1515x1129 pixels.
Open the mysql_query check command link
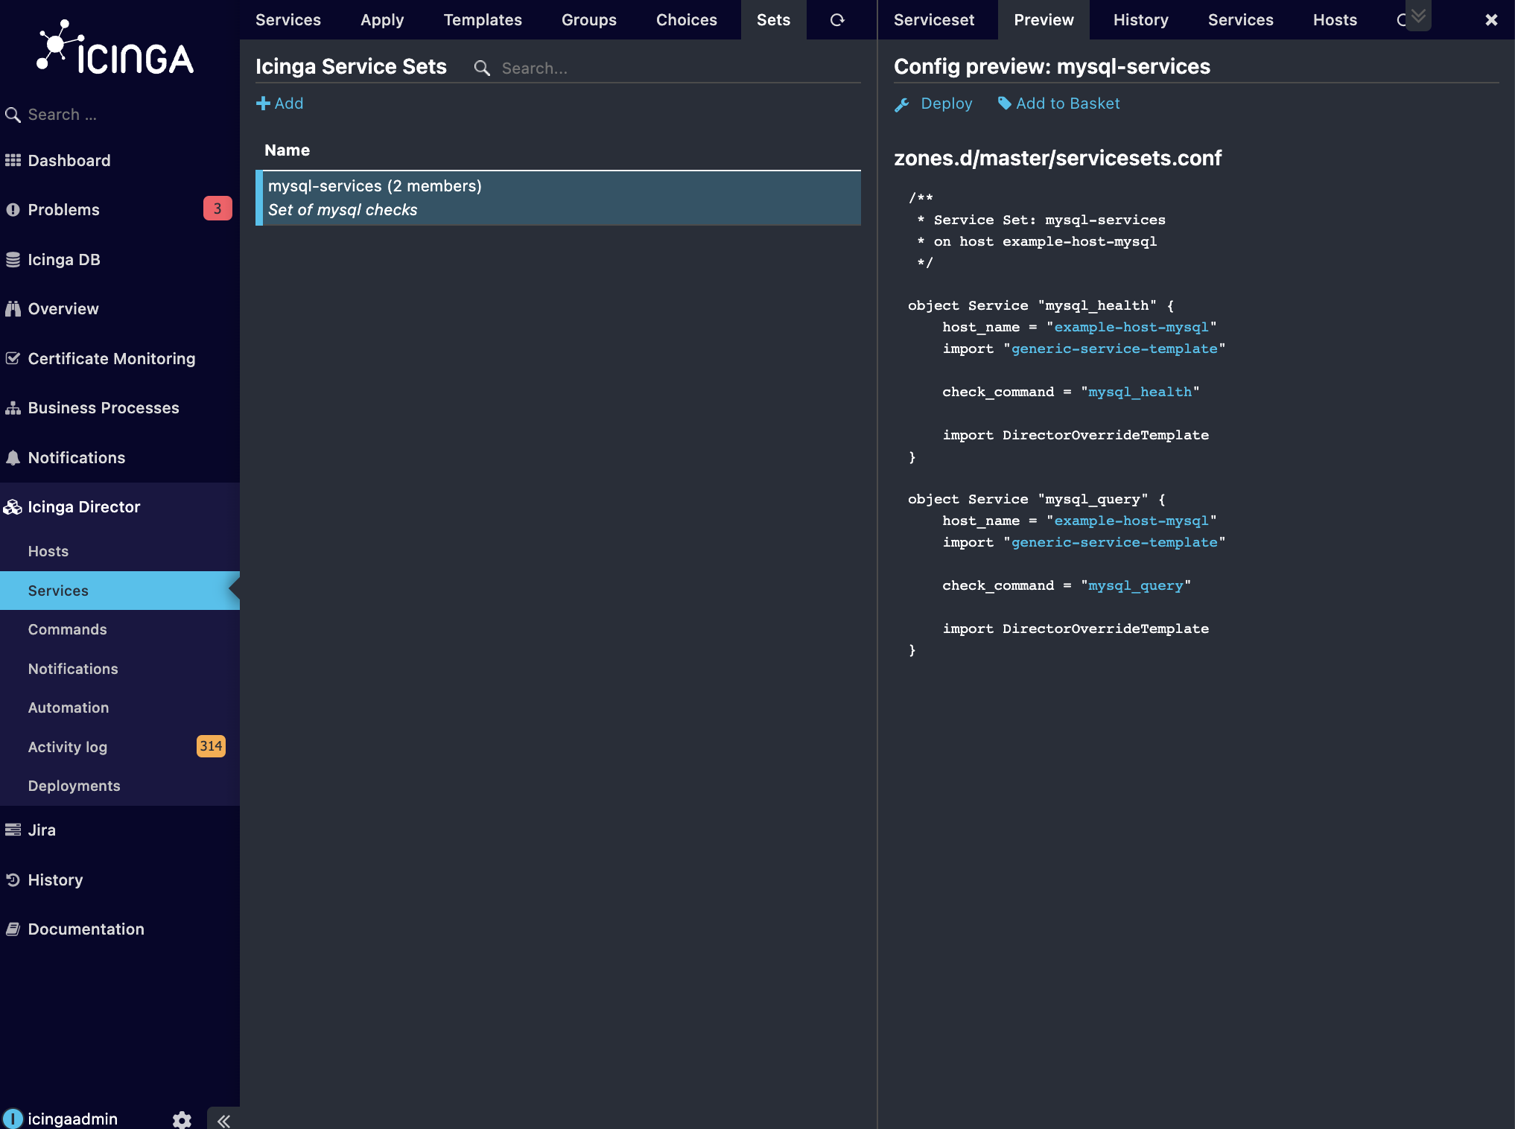click(1135, 586)
